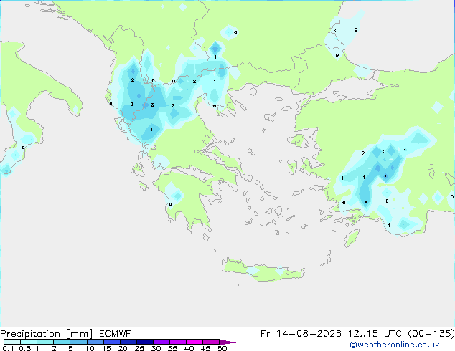The width and height of the screenshot is (455, 351).
Task: Click the '40' legend scale label
Action: point(189,348)
